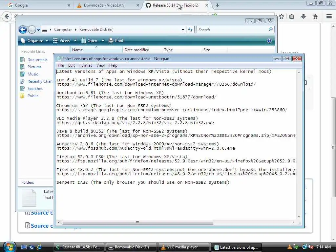
Task: Open the File menu in Notepad
Action: point(61,65)
